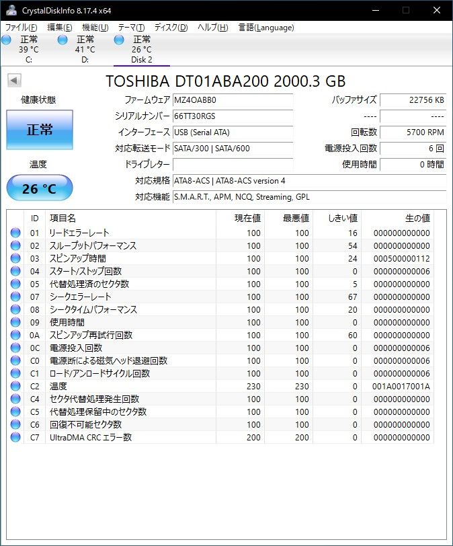The image size is (453, 546).
Task: Click the features field S.M.A.R.T., APM, NCQ
Action: point(309,197)
